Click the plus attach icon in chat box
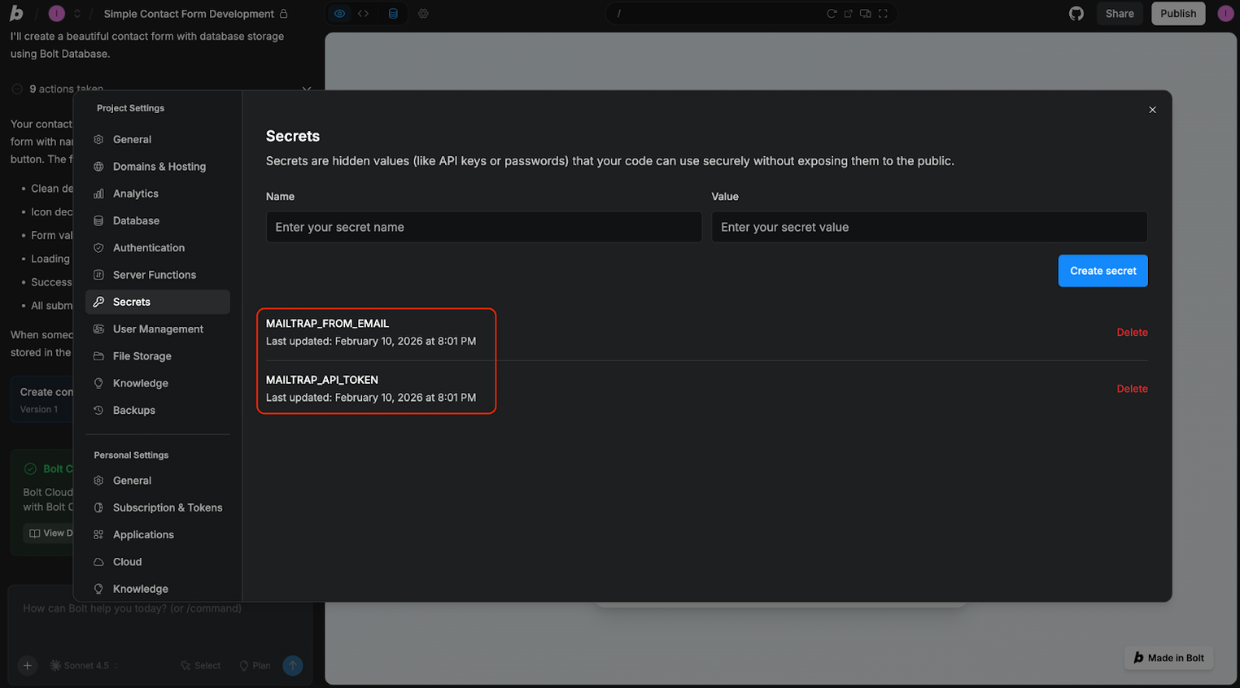Image resolution: width=1240 pixels, height=688 pixels. point(27,665)
